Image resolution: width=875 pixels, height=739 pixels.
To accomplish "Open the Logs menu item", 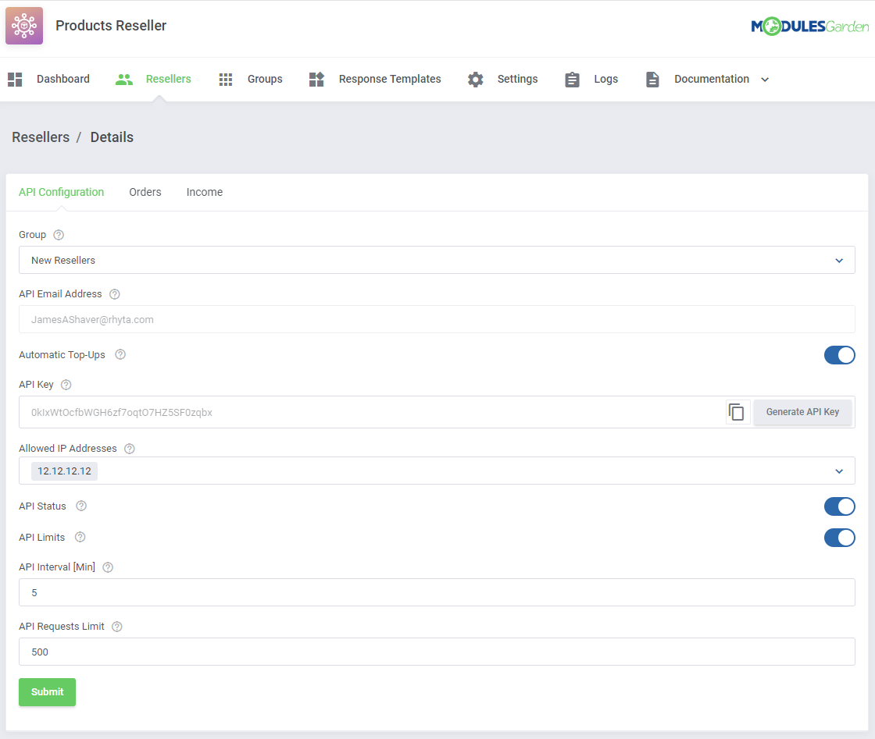I will (x=606, y=79).
